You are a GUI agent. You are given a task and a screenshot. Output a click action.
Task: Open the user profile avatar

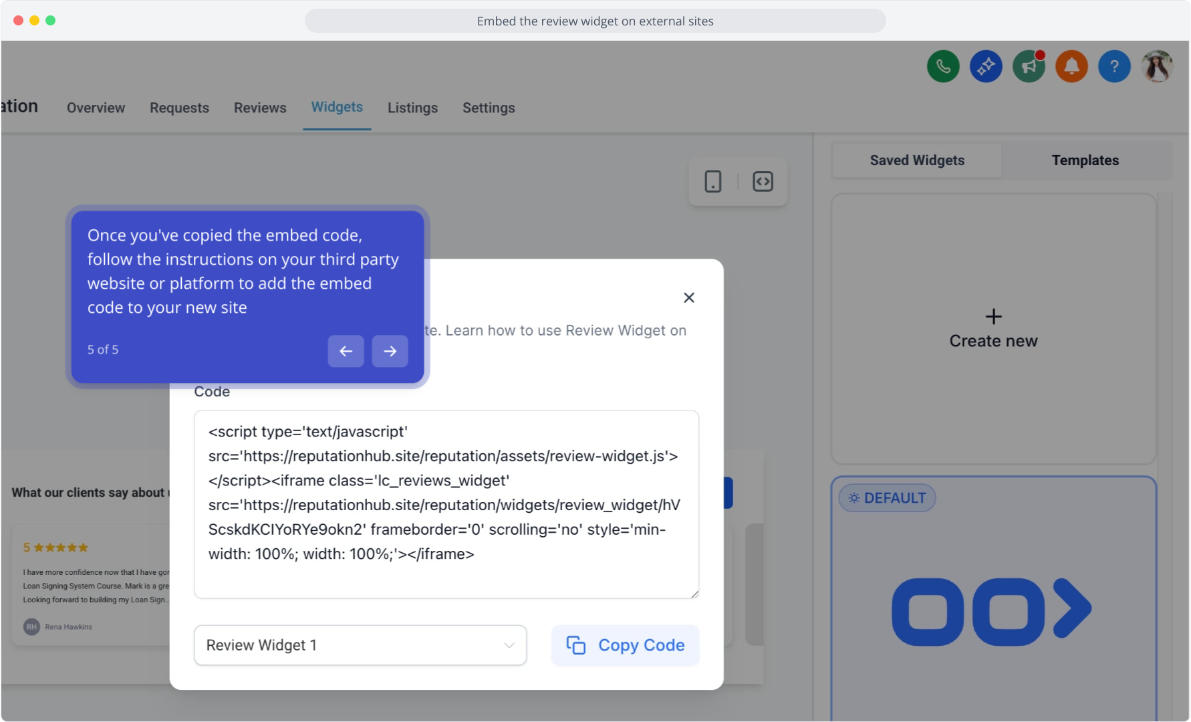(x=1157, y=66)
